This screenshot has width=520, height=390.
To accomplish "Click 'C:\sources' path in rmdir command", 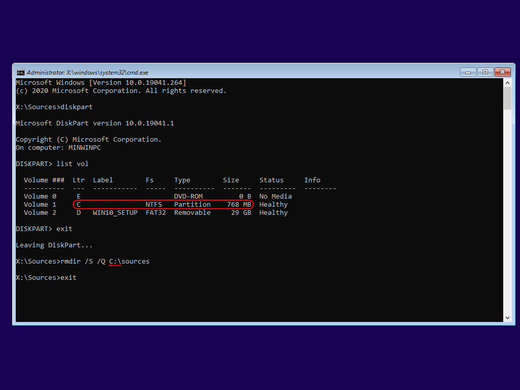I will (x=129, y=262).
